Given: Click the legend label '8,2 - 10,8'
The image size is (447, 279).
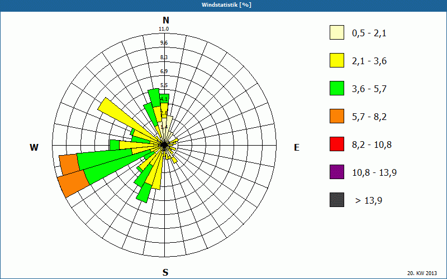Looking at the screenshot, I should (x=372, y=145).
